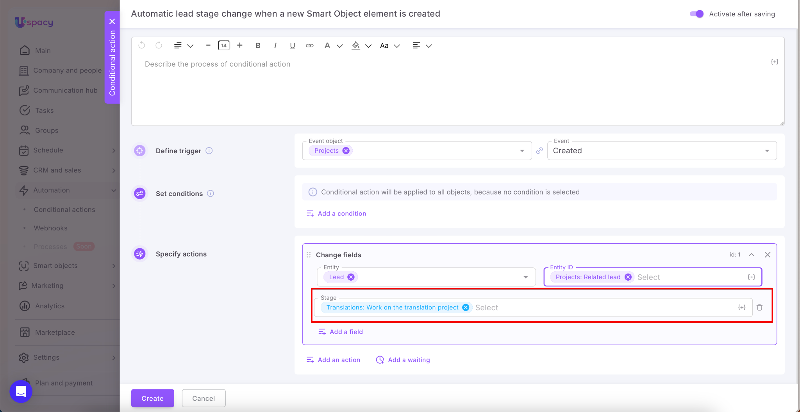
Task: Click the Bold formatting icon
Action: click(258, 46)
